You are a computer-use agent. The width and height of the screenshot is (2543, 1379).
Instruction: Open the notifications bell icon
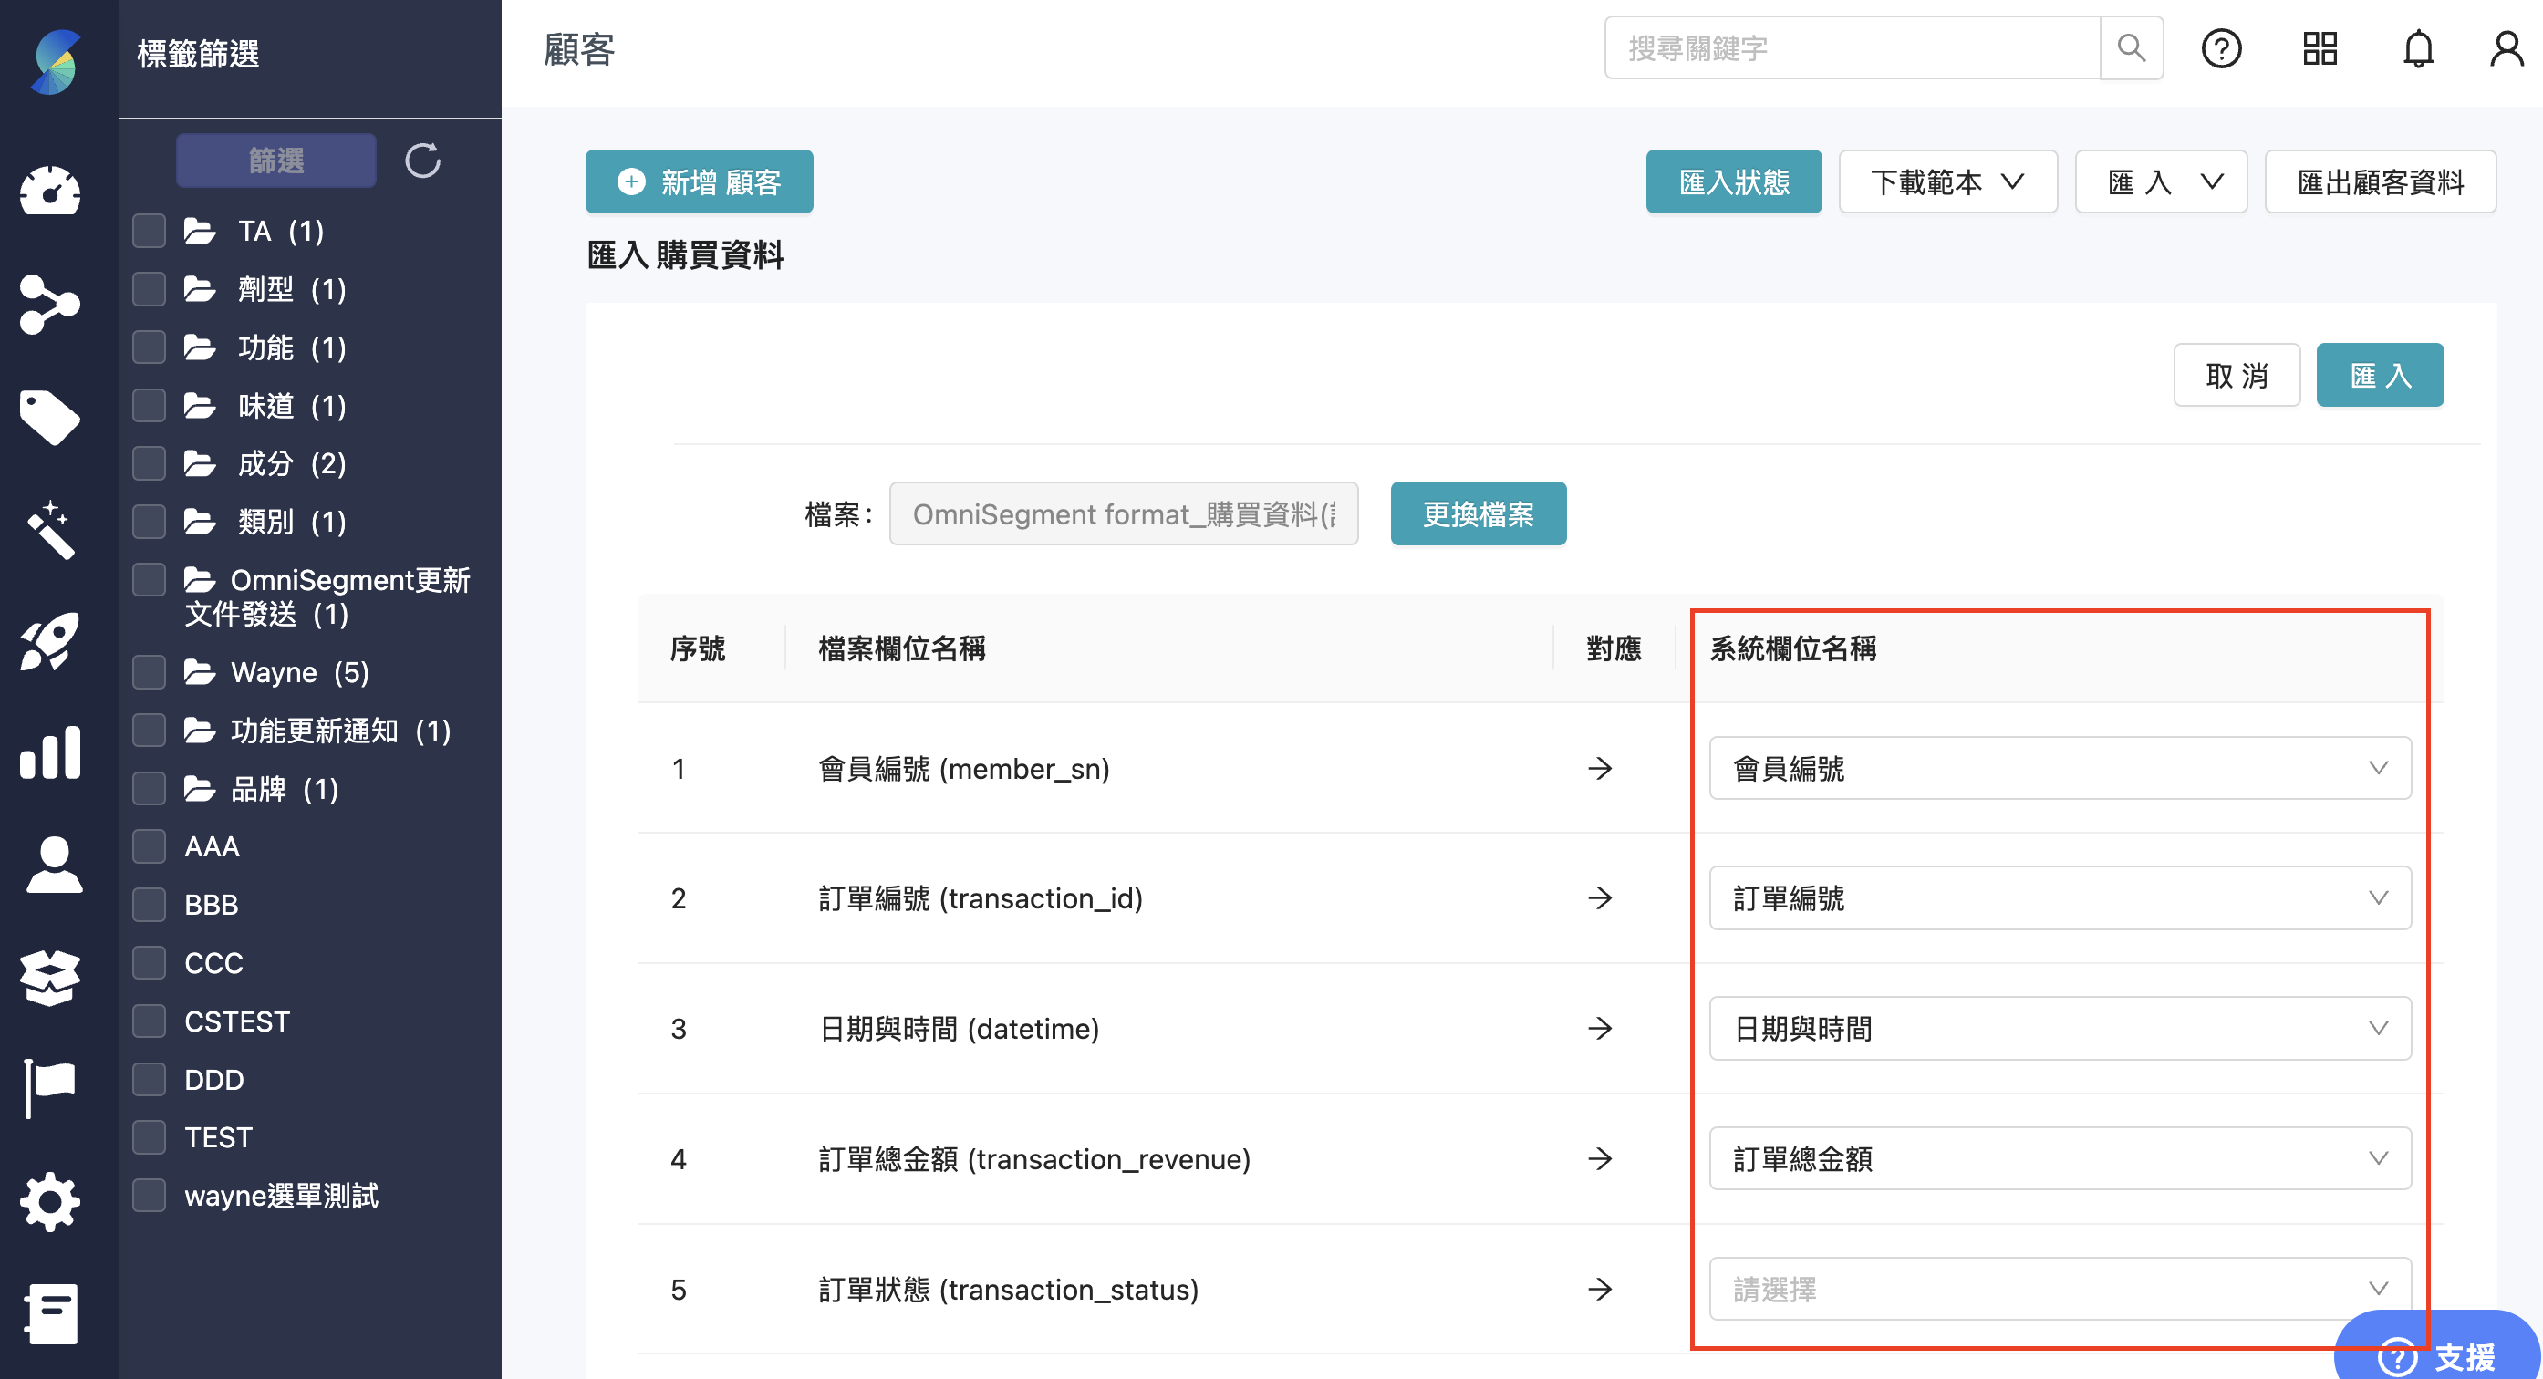[2418, 48]
